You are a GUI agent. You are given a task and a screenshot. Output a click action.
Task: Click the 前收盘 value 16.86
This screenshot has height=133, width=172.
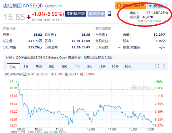[x=86, y=35]
